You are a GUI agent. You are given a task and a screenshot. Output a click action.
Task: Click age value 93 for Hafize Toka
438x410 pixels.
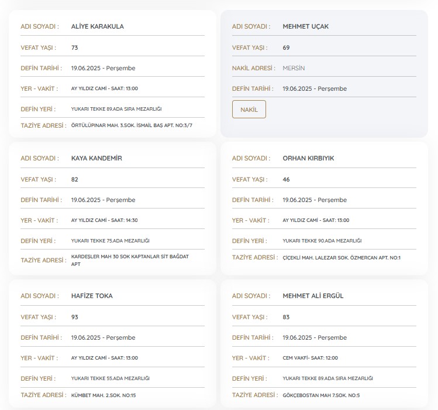pos(75,317)
